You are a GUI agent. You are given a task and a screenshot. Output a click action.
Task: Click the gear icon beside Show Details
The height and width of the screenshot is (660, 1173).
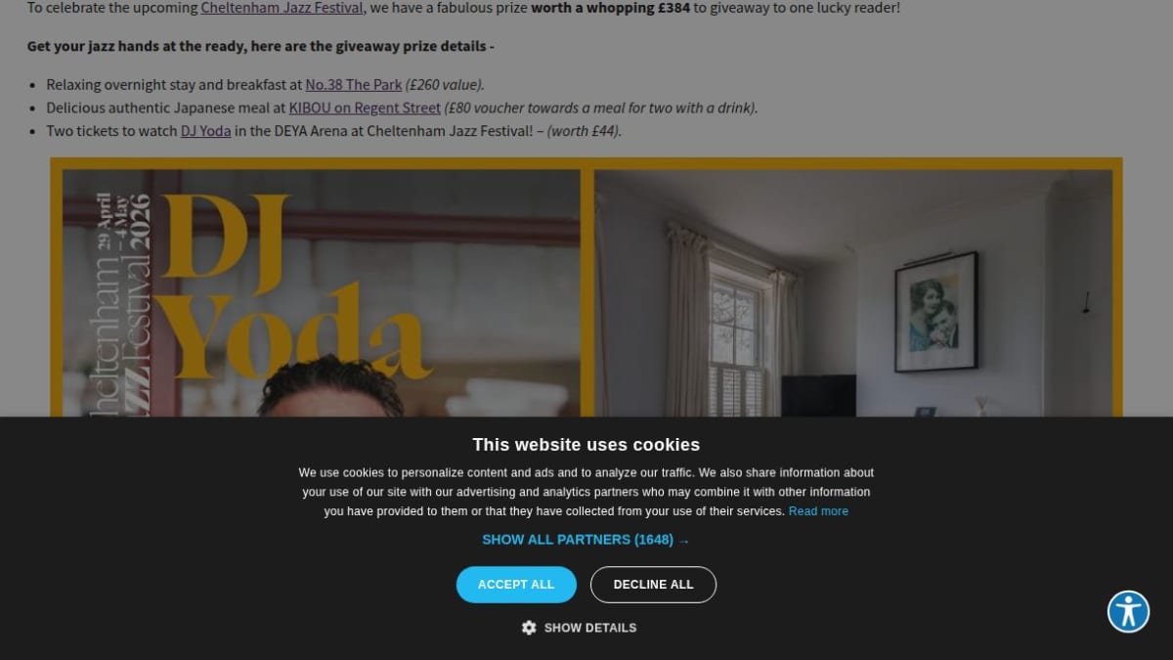click(x=529, y=628)
